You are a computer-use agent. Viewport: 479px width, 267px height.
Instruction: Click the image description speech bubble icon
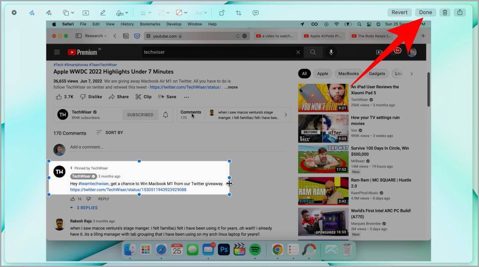[256, 13]
